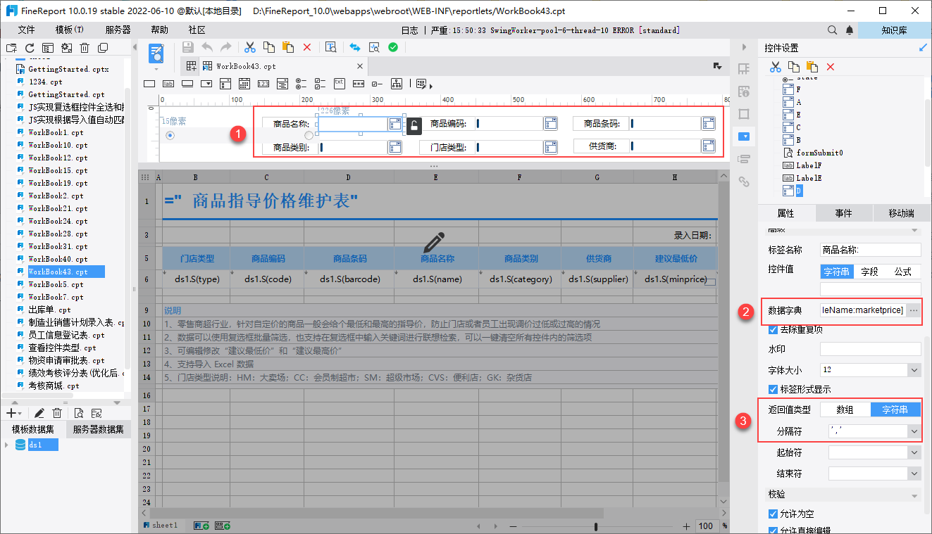The height and width of the screenshot is (534, 932).
Task: Click the search magnifier in title bar
Action: coord(832,30)
